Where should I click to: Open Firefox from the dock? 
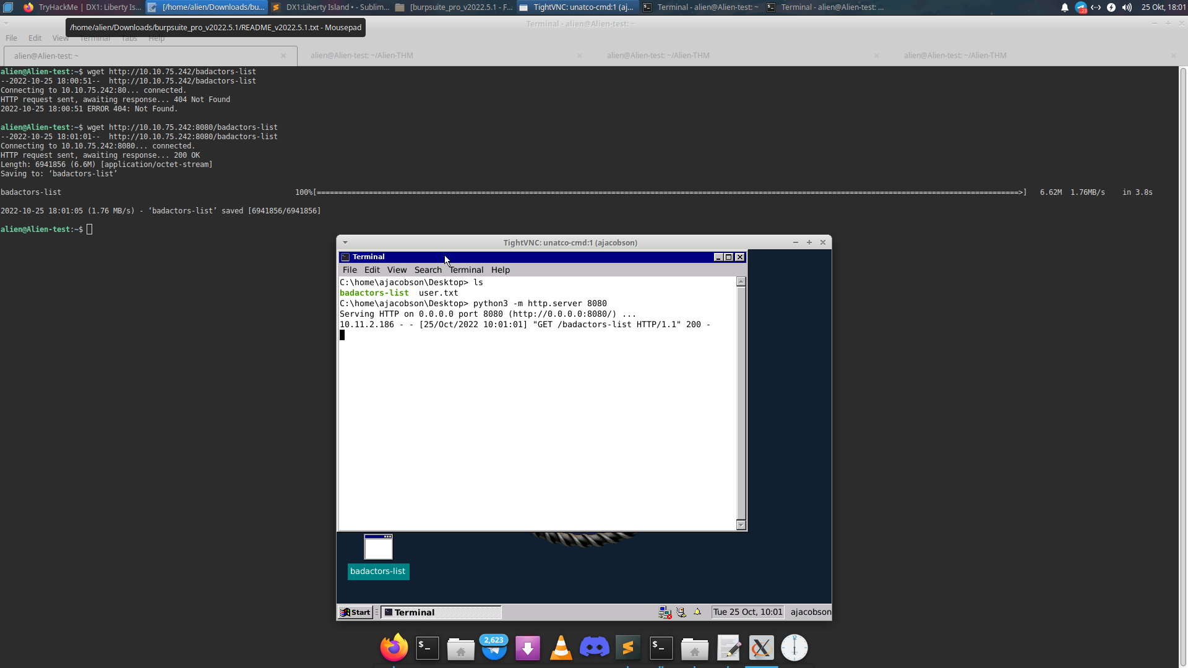394,648
